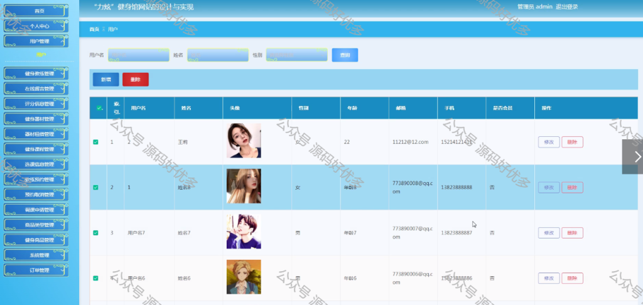Click 删除 for the 王莉 row

(x=572, y=142)
